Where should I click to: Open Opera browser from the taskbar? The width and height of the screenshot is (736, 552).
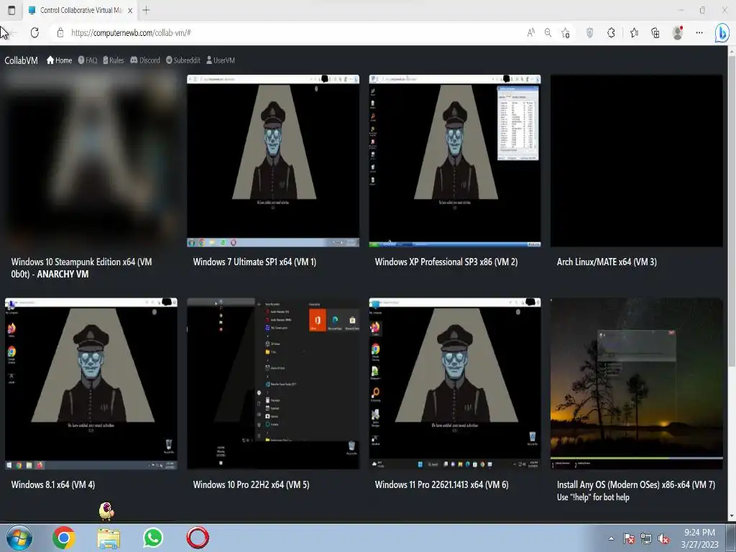[x=198, y=538]
